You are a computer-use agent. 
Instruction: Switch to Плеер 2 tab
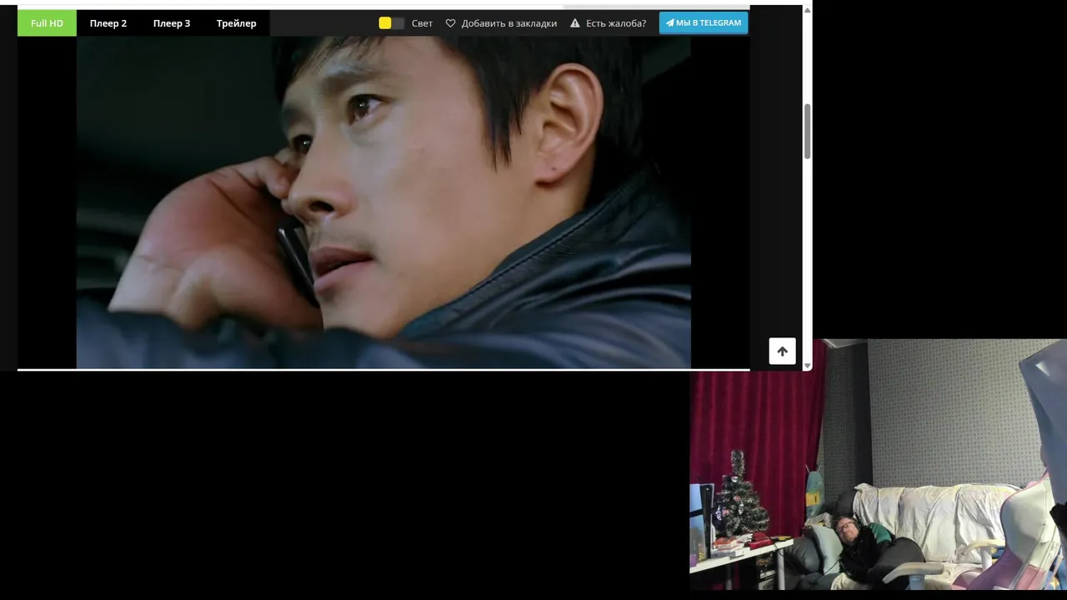click(108, 23)
